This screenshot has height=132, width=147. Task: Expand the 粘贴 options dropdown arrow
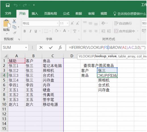tap(7, 34)
